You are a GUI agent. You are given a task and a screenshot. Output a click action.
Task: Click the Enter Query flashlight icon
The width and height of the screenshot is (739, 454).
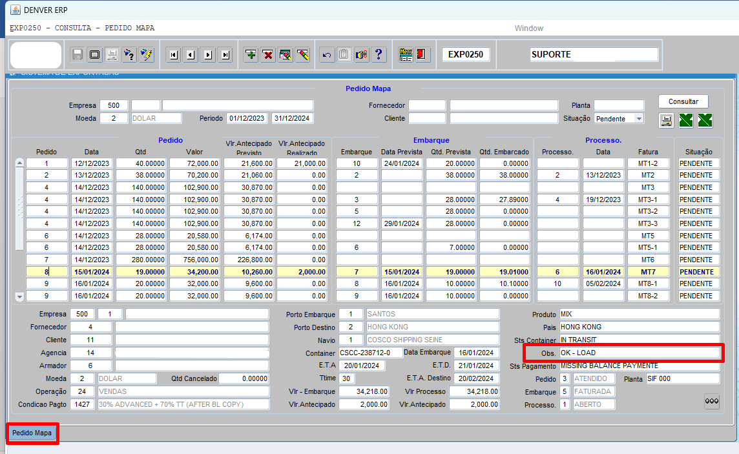[x=129, y=55]
